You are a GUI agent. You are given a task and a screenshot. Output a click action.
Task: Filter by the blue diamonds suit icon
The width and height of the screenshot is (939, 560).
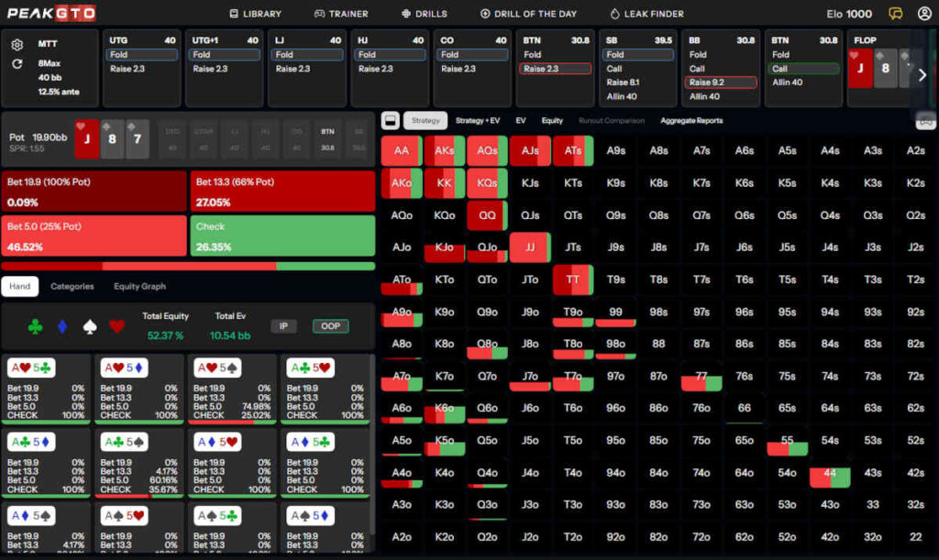click(62, 325)
